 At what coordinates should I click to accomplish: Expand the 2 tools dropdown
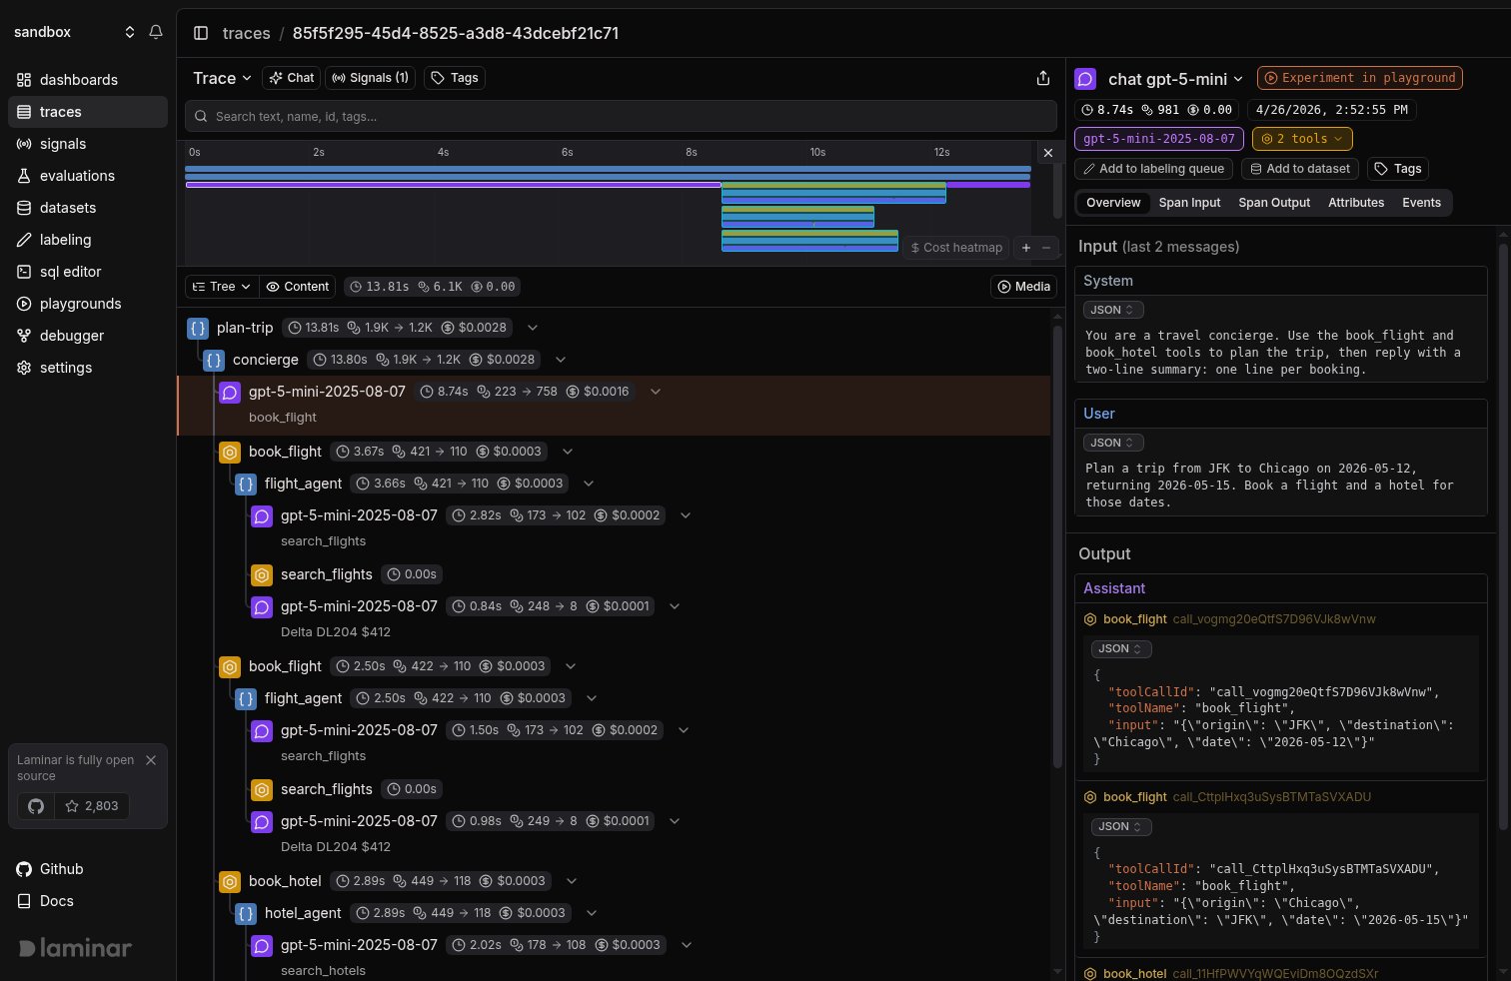pos(1301,139)
